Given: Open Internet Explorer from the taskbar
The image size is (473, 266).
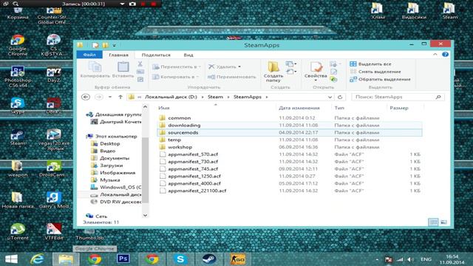Looking at the screenshot, I should (37, 259).
